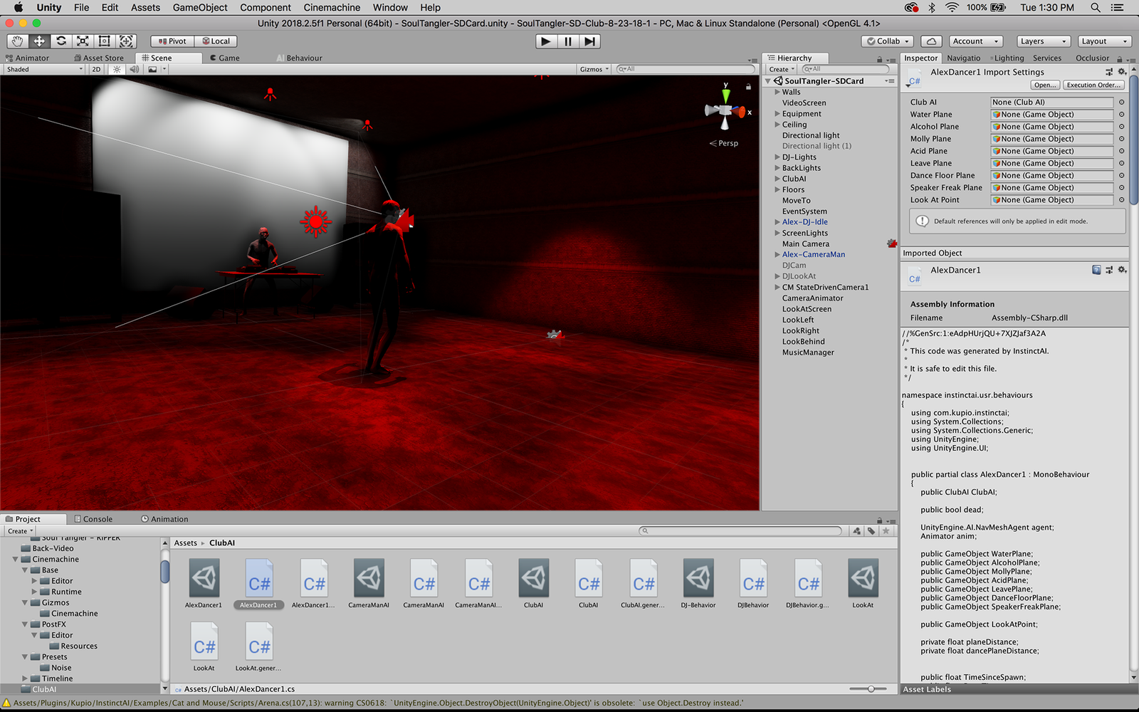Screen dimensions: 1139x712
Task: Adjust the Project icon size slider
Action: coord(871,689)
